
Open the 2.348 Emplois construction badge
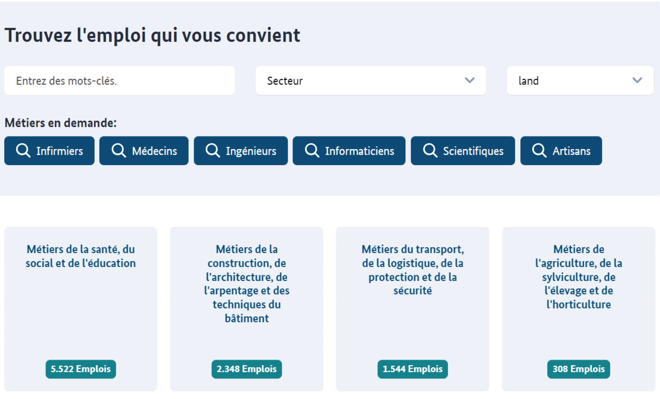[246, 369]
